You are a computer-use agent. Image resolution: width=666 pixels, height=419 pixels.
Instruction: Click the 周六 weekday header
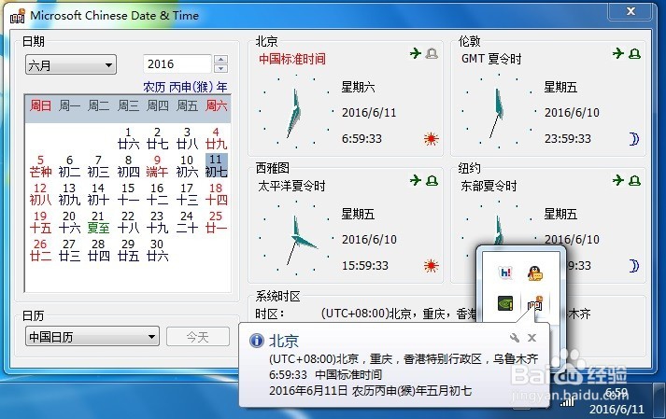(x=216, y=105)
